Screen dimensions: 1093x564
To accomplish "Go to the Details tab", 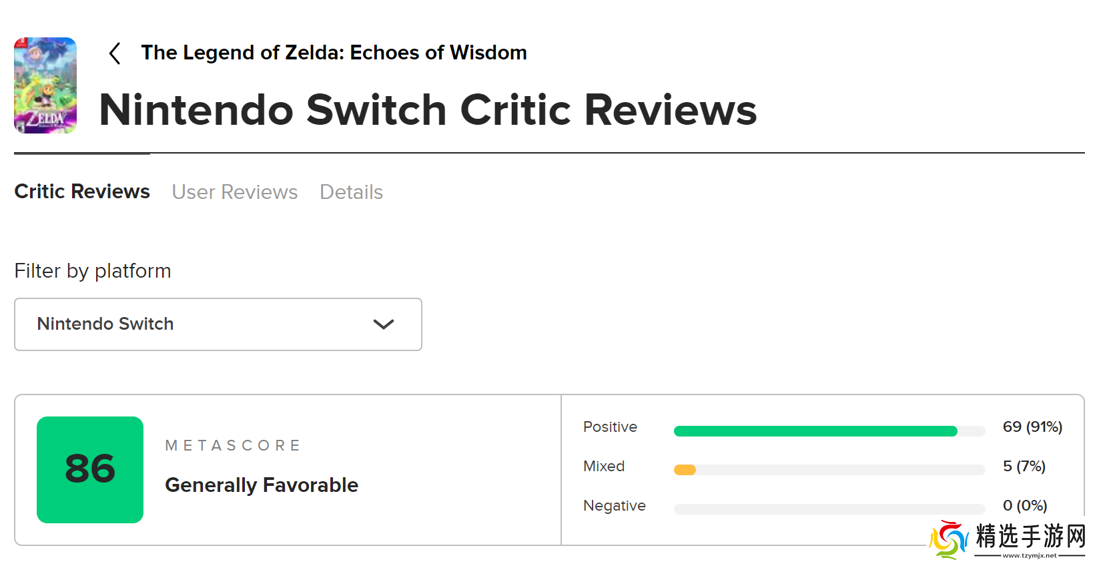I will [351, 192].
